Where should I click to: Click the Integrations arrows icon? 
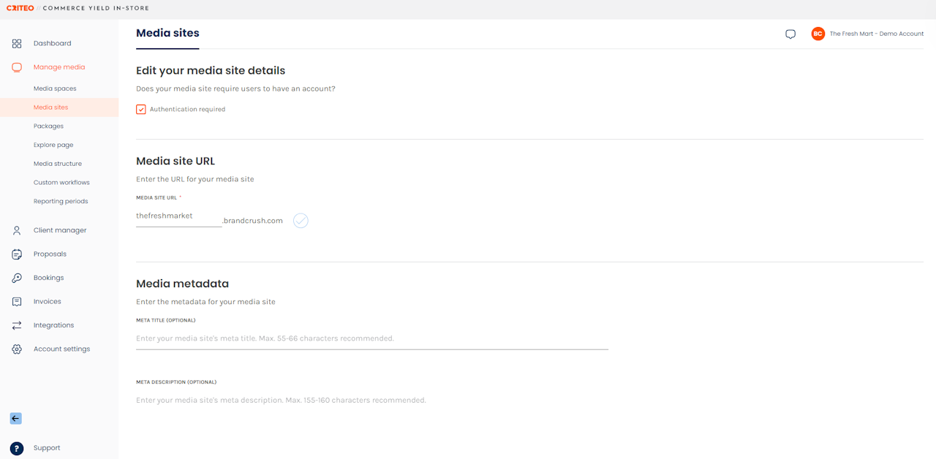(17, 325)
